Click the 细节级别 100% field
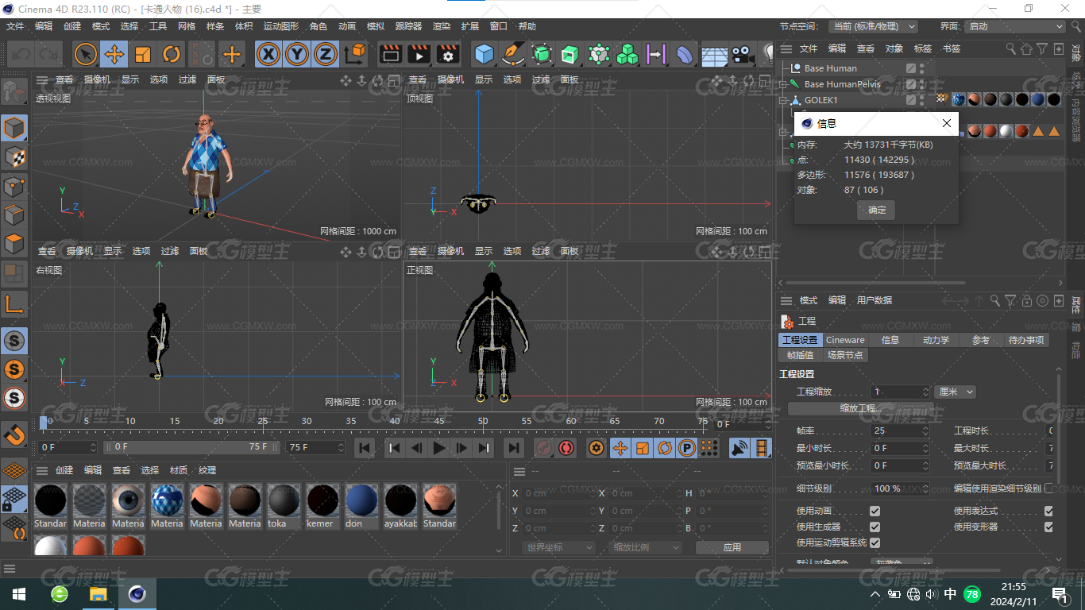This screenshot has width=1085, height=610. 901,488
